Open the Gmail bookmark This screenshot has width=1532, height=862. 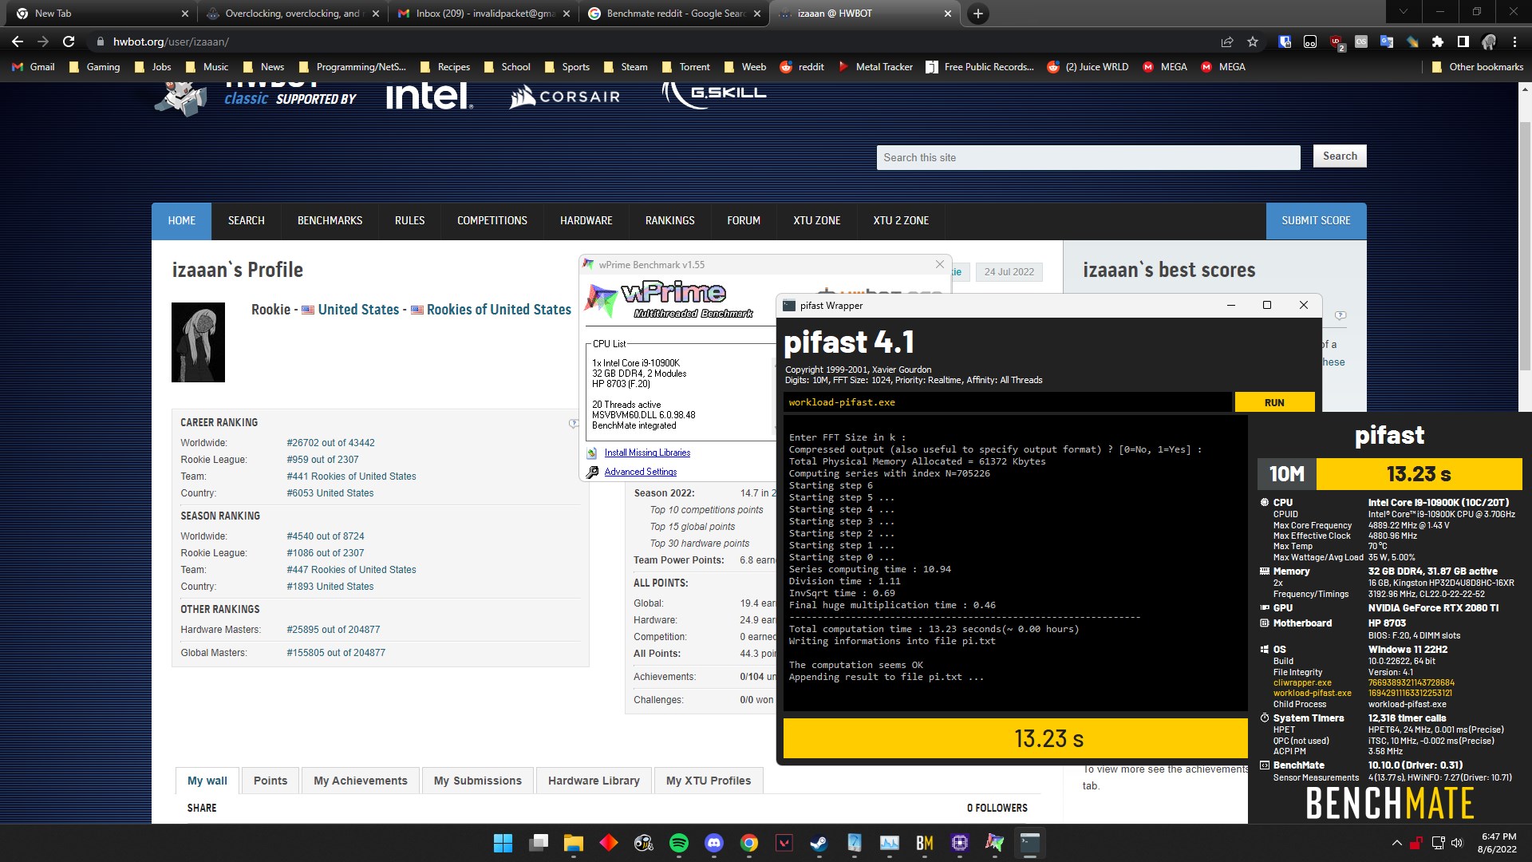pos(34,67)
